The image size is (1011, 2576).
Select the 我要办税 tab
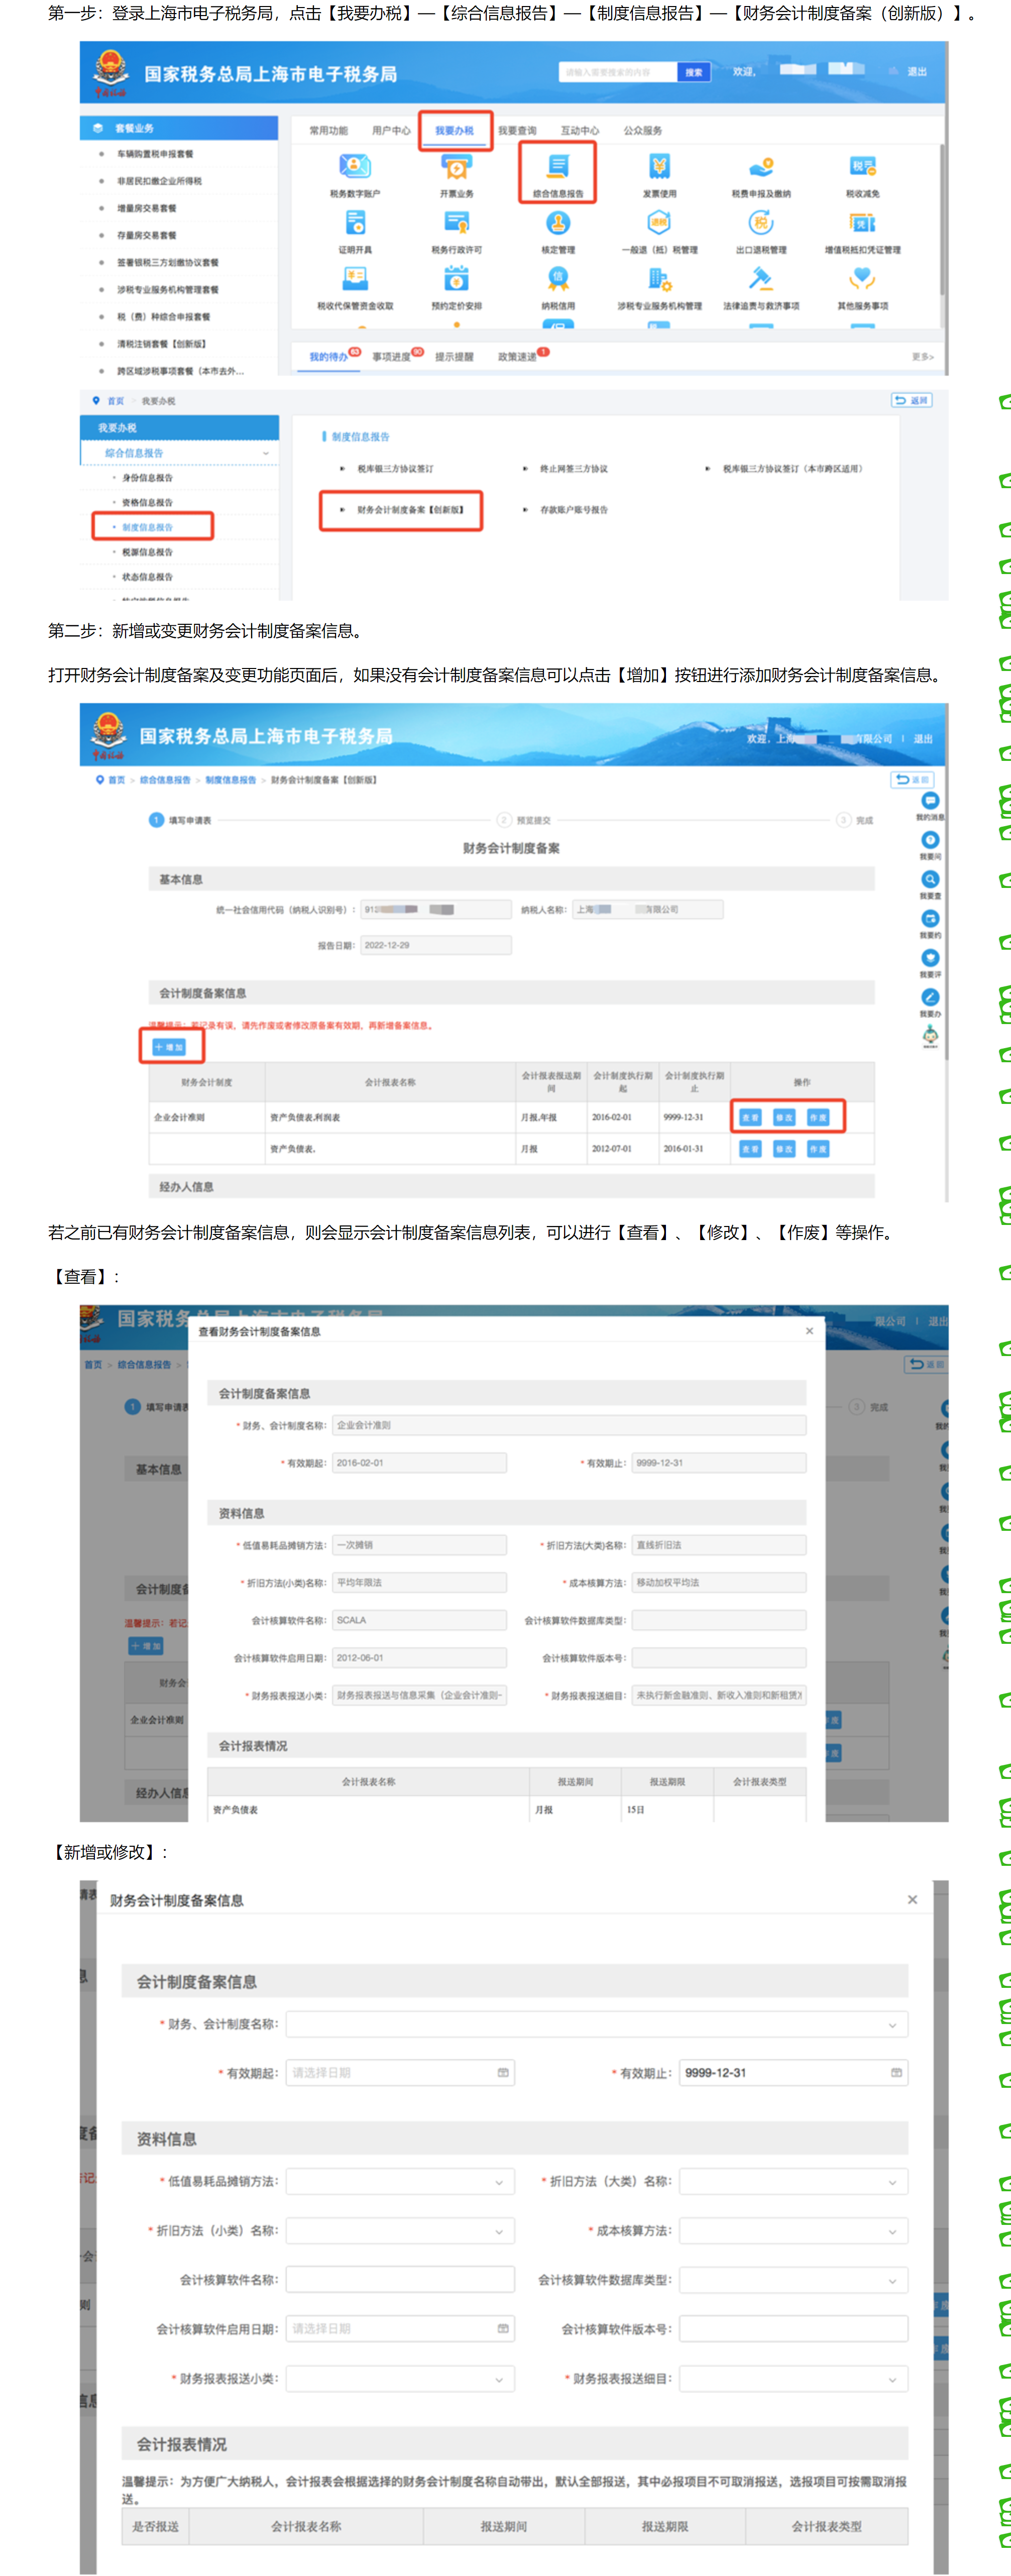(455, 131)
